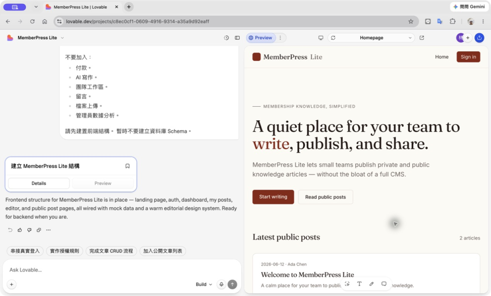The height and width of the screenshot is (296, 491).
Task: Reload the browser page
Action: coord(32,21)
